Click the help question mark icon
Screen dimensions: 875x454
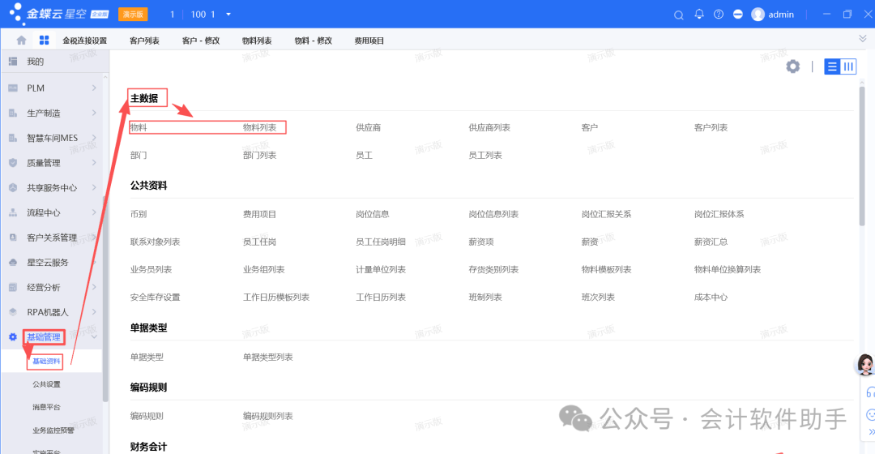[719, 15]
